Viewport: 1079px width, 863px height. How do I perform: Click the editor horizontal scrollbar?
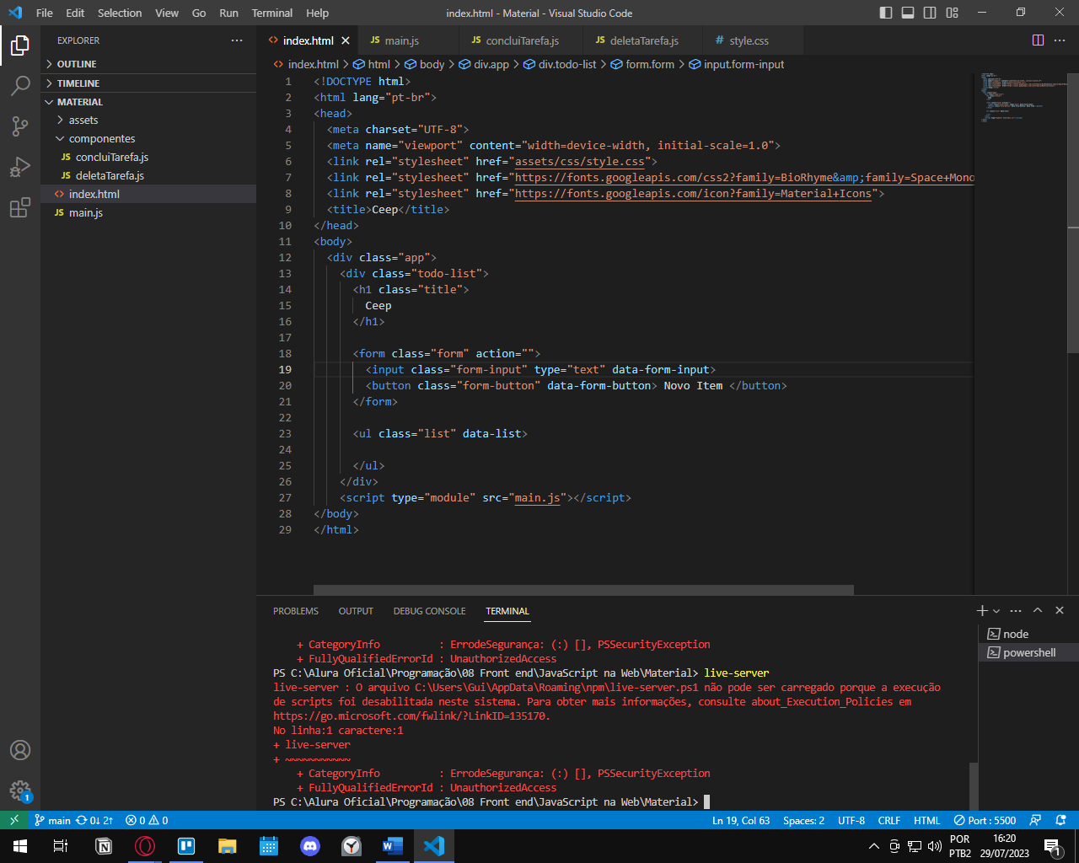pos(583,590)
